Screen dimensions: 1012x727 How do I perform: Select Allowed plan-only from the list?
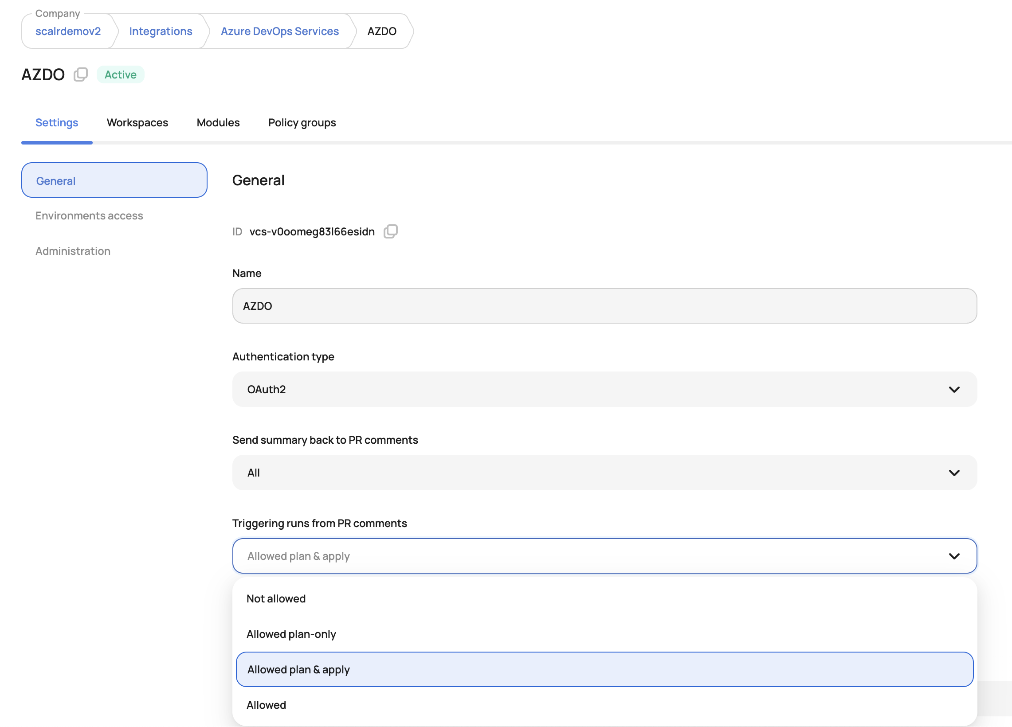coord(291,634)
